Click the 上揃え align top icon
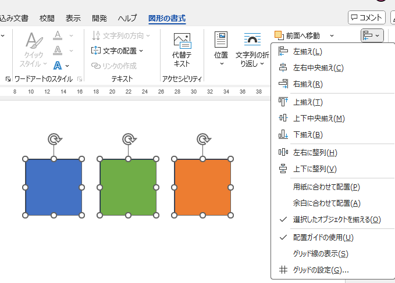The image size is (395, 283). pyautogui.click(x=283, y=102)
